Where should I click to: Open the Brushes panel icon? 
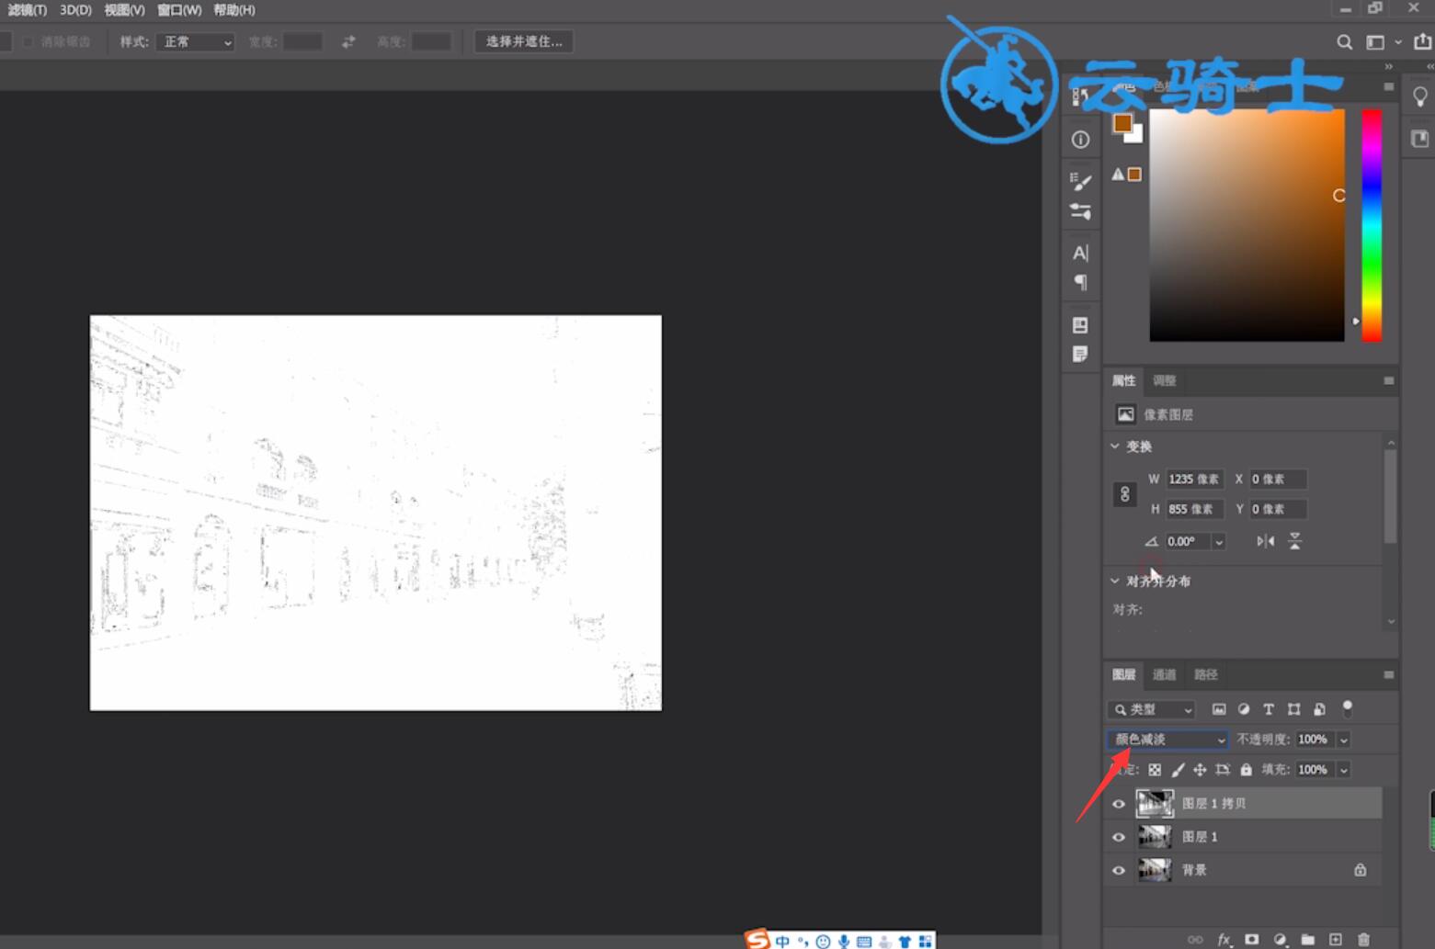1080,181
